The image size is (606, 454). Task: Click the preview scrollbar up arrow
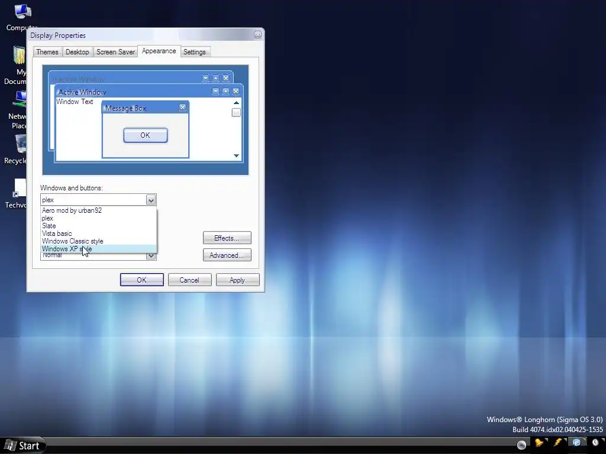click(236, 103)
